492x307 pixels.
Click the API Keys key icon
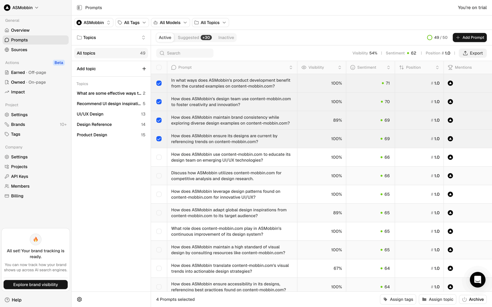pyautogui.click(x=7, y=176)
